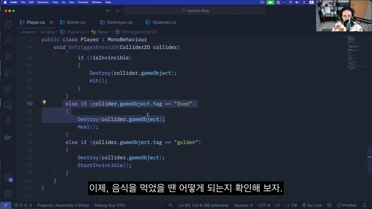Open the Manage gear menu

[8, 193]
